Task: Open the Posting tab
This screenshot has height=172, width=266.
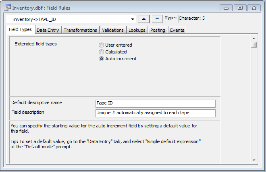Action: [158, 30]
